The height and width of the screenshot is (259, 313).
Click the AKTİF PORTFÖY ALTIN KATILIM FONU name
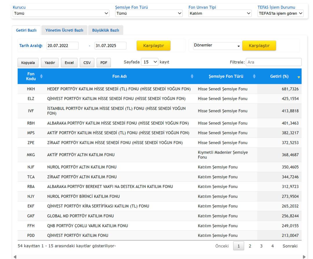[81, 155]
